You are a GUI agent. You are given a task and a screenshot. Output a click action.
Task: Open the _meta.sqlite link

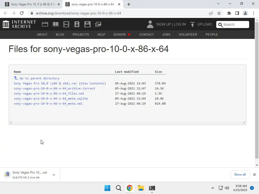(x=51, y=99)
